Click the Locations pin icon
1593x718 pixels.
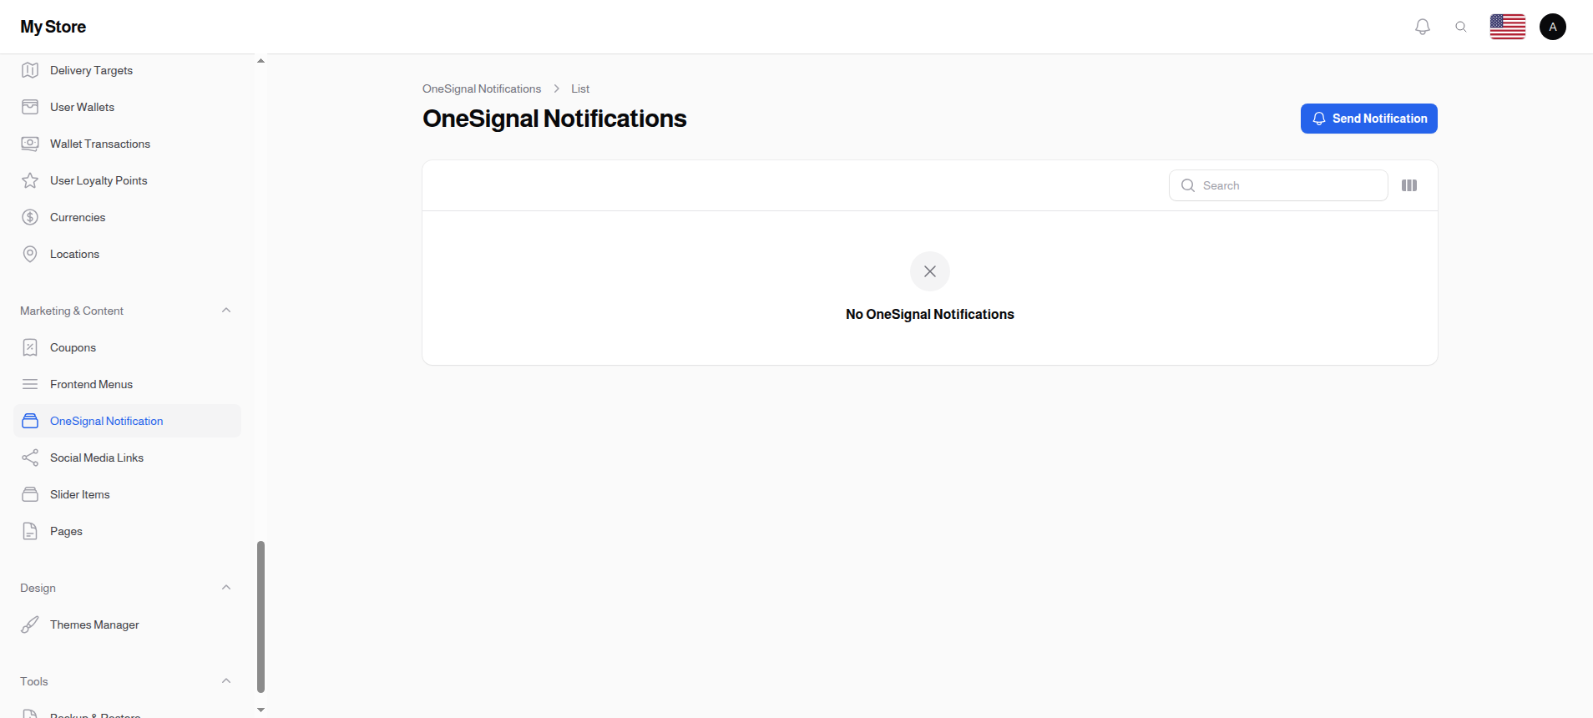pyautogui.click(x=30, y=254)
